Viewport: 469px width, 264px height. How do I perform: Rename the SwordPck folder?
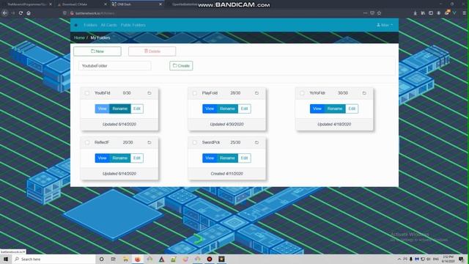coord(227,158)
